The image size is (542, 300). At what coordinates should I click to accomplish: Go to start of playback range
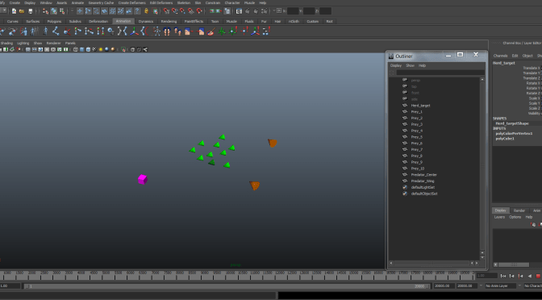tap(503, 276)
